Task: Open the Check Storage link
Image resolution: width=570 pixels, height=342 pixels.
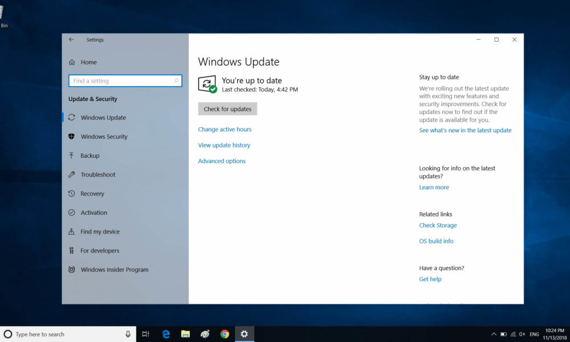Action: [438, 225]
